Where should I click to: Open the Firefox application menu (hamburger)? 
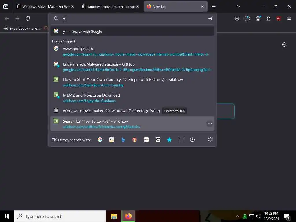[x=289, y=18]
